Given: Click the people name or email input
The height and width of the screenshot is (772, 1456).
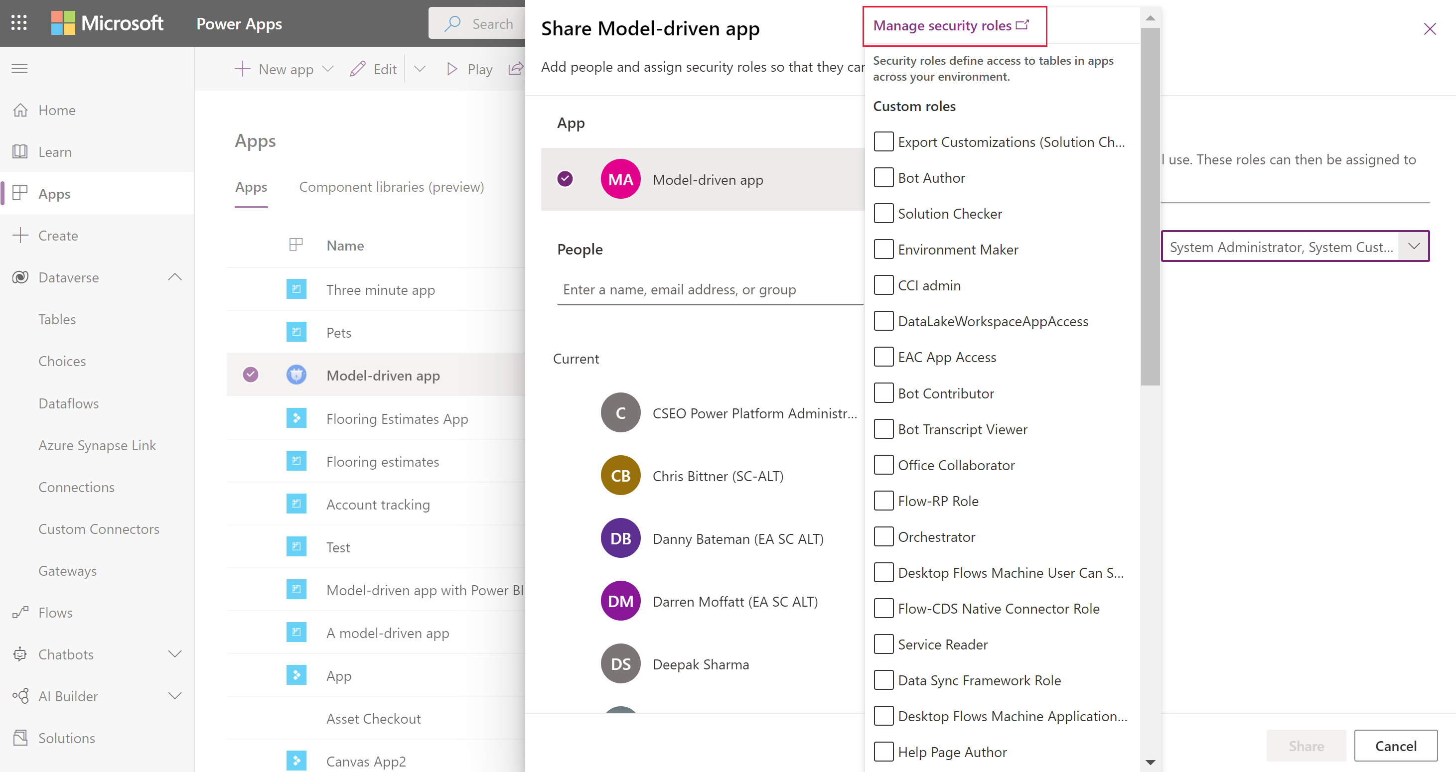Looking at the screenshot, I should click(710, 289).
